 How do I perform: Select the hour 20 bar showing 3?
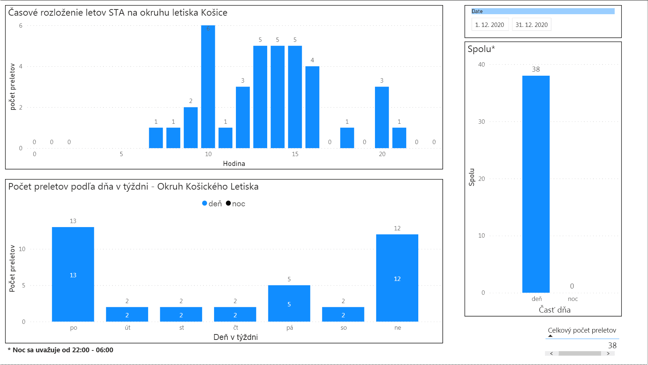tap(382, 117)
